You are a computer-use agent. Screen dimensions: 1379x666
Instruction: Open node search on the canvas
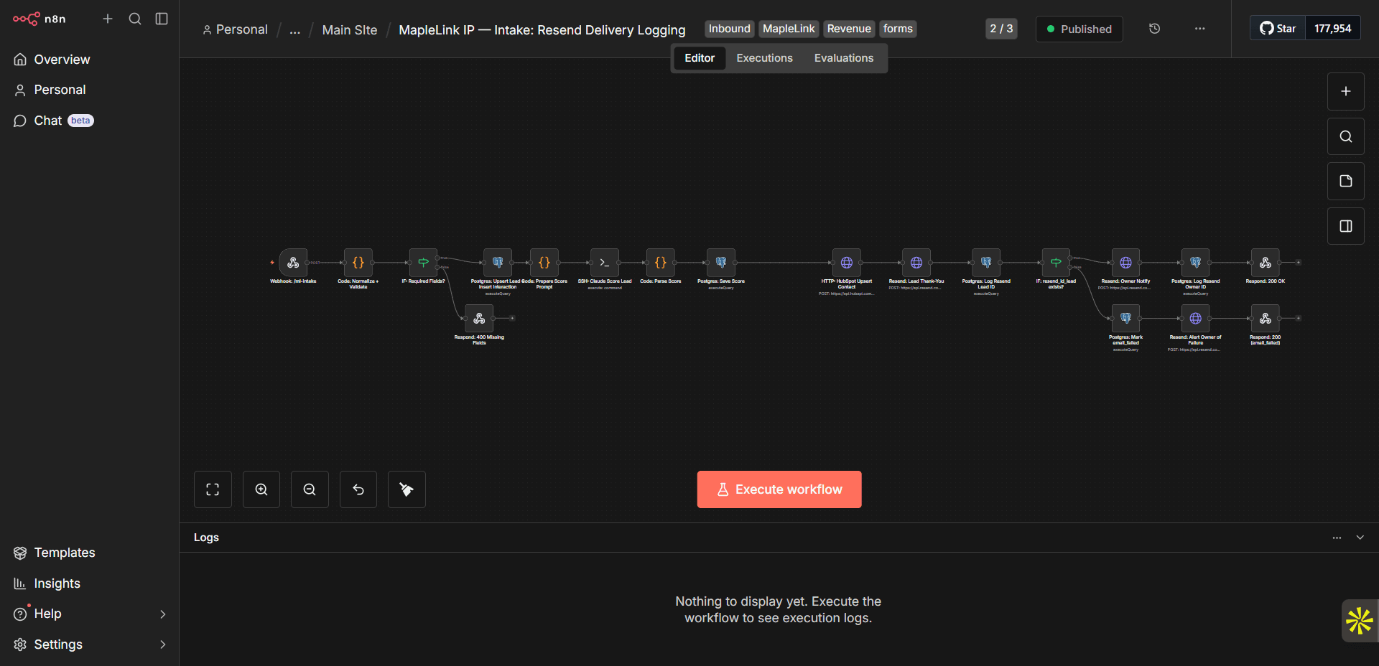1345,136
